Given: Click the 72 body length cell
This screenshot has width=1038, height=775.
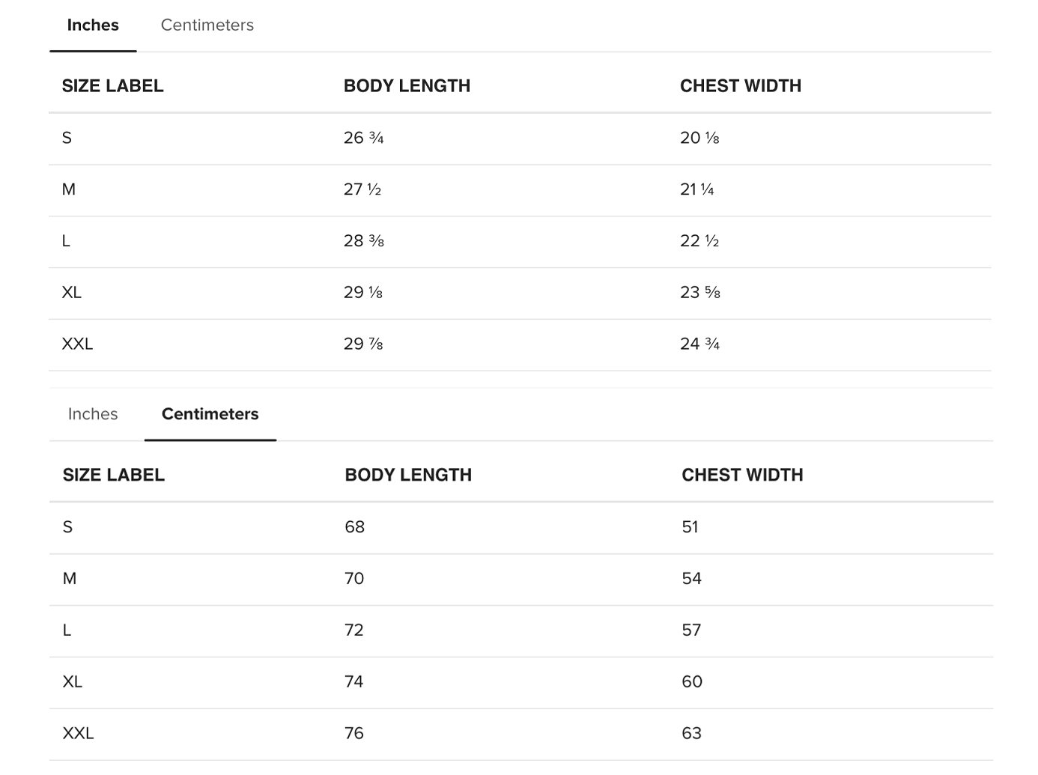Looking at the screenshot, I should pyautogui.click(x=353, y=630).
